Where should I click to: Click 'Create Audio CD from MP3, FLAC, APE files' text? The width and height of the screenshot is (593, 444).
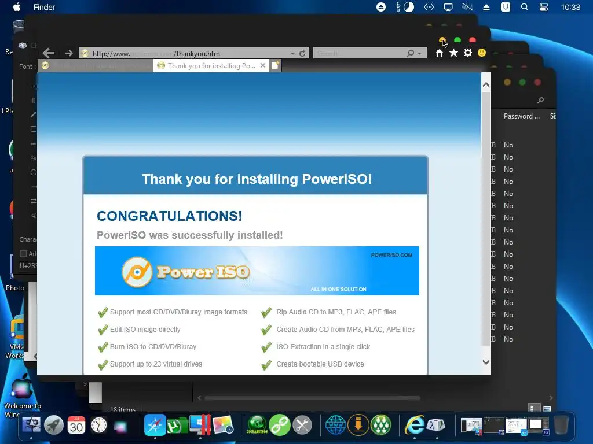pyautogui.click(x=345, y=329)
